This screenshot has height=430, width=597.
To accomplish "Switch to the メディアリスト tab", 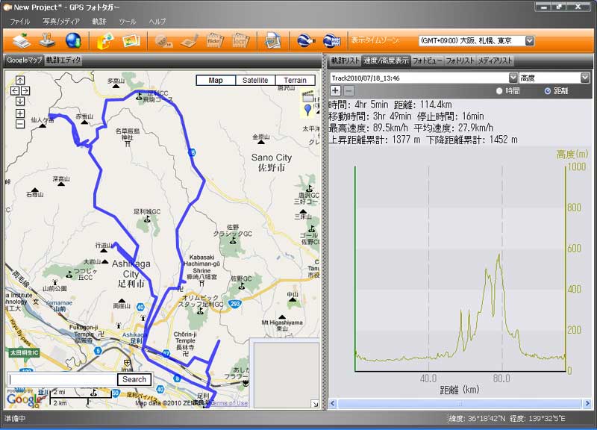I will (495, 60).
